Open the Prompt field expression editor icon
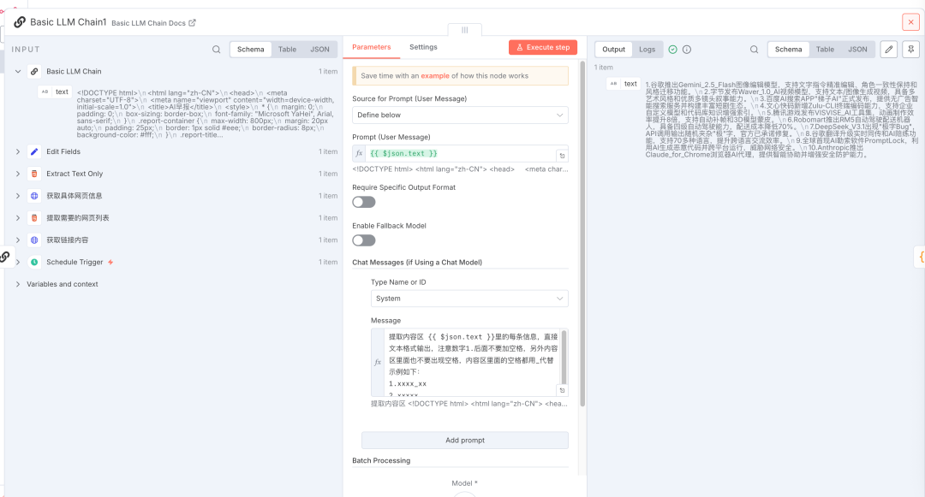Screen dimensions: 925x497 562,156
